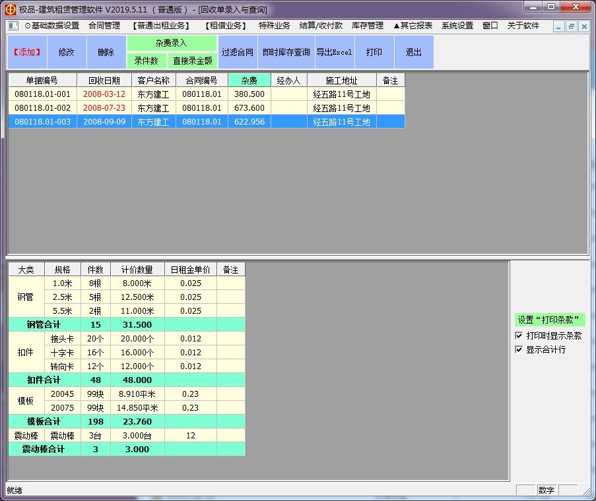Open the ▲其它报表 menu
596x501 pixels.
click(x=413, y=26)
